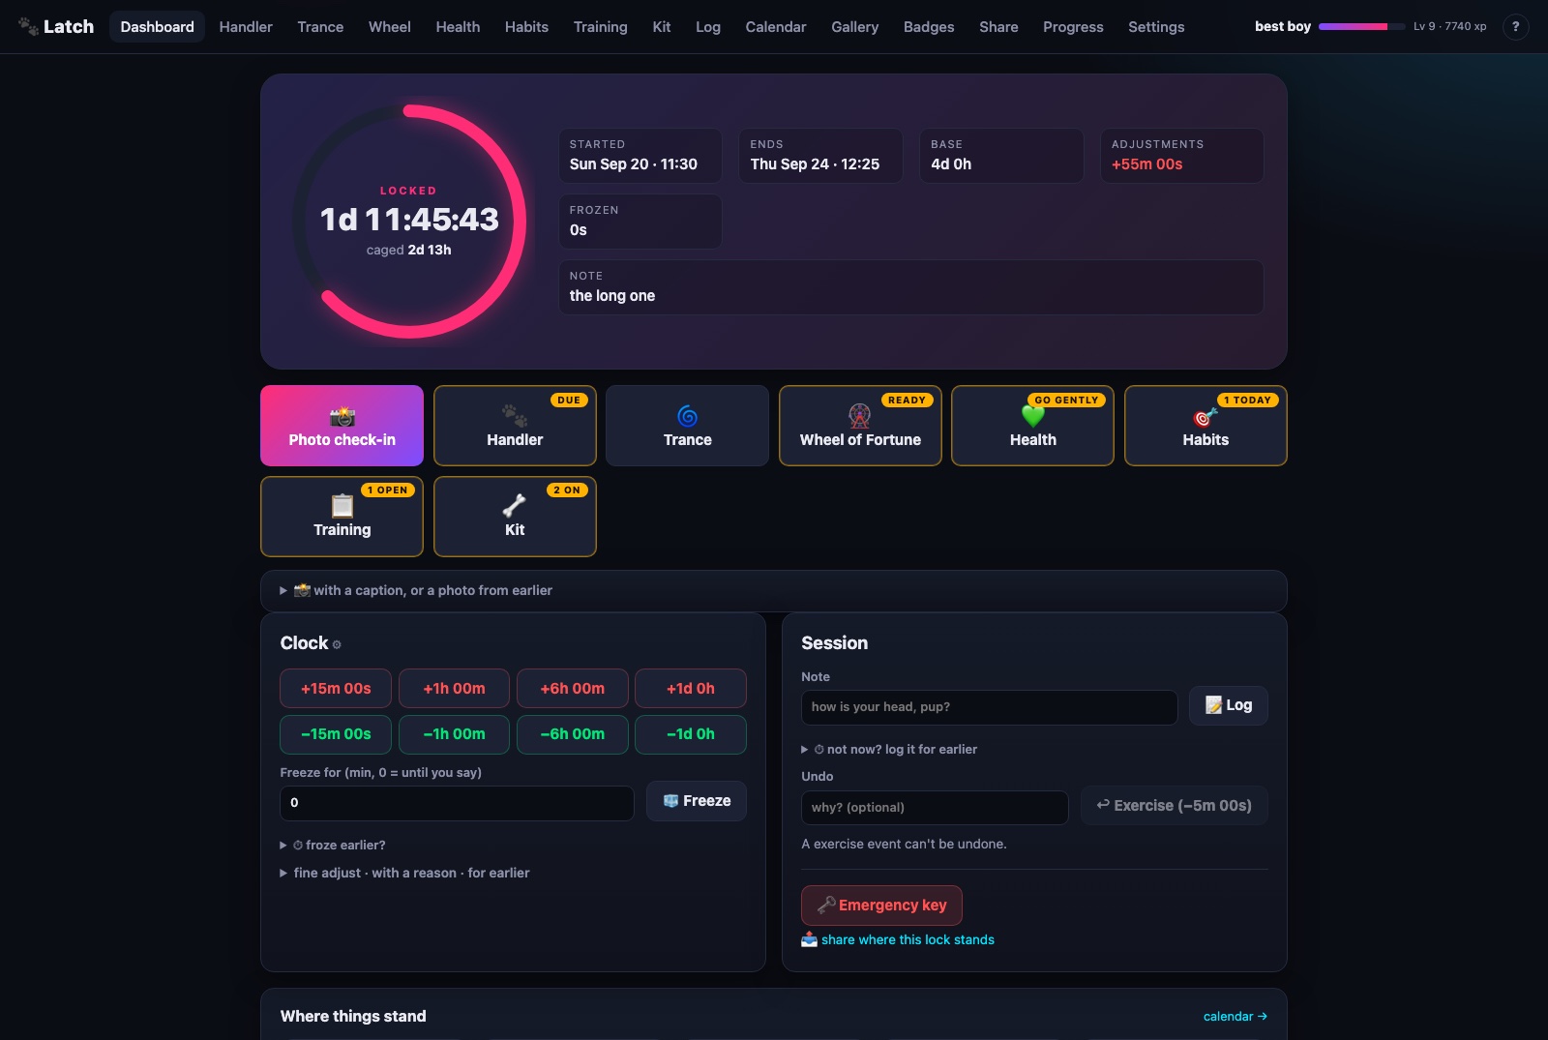Click the 'Thu Sep 24 · 12:25' end time

(816, 164)
